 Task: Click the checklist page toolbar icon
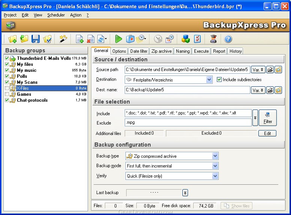pos(197,39)
